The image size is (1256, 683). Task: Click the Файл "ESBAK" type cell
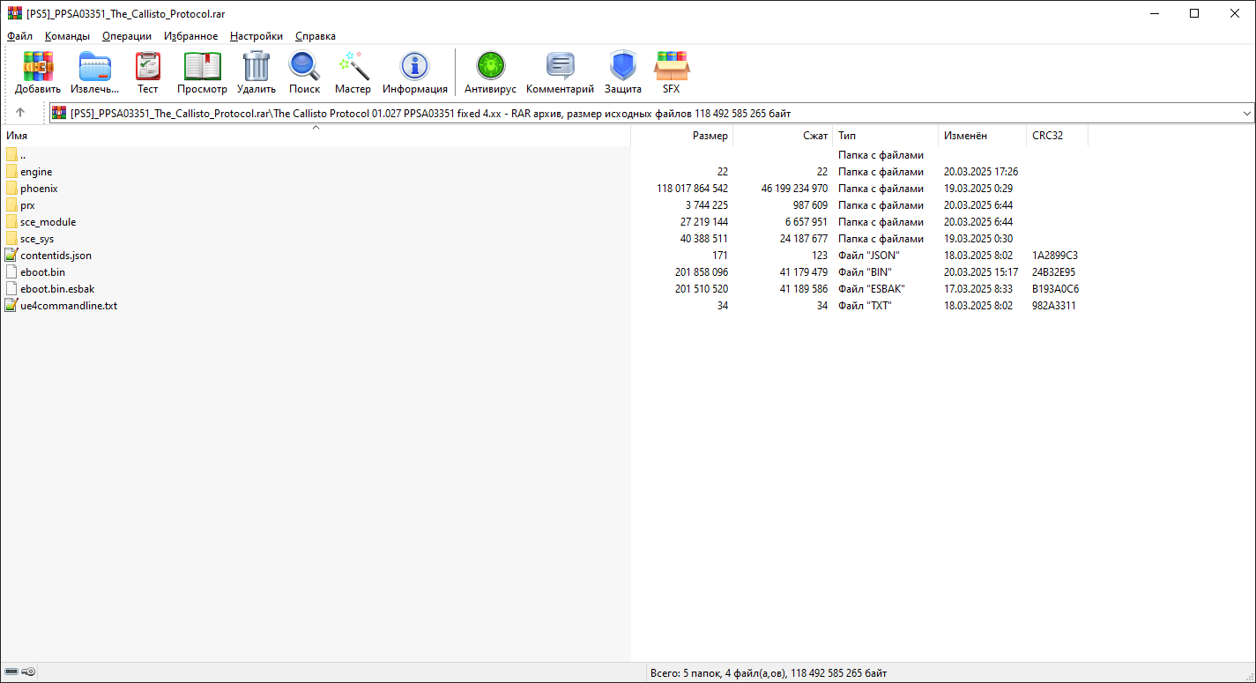click(871, 289)
